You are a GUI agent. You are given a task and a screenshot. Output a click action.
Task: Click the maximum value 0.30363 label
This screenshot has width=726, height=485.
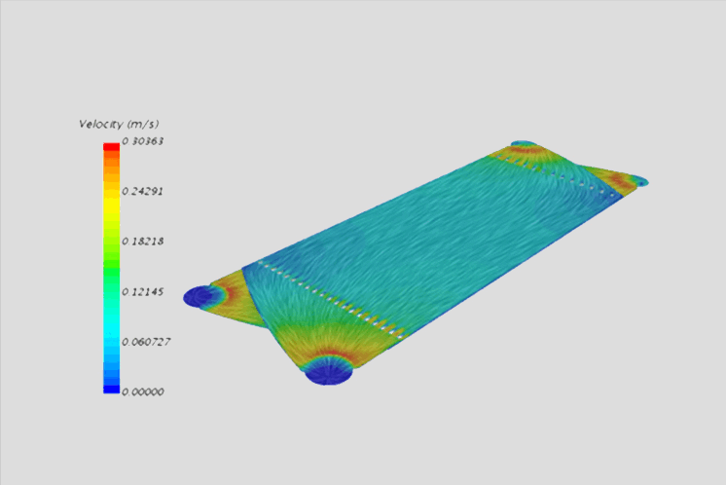tap(143, 141)
